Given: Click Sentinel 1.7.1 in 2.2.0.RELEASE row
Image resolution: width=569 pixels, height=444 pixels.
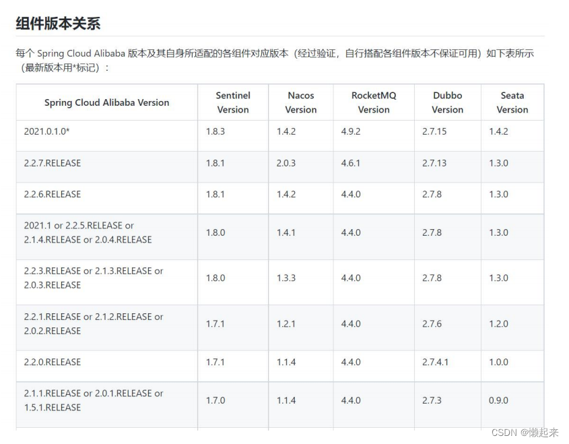Looking at the screenshot, I should [215, 362].
